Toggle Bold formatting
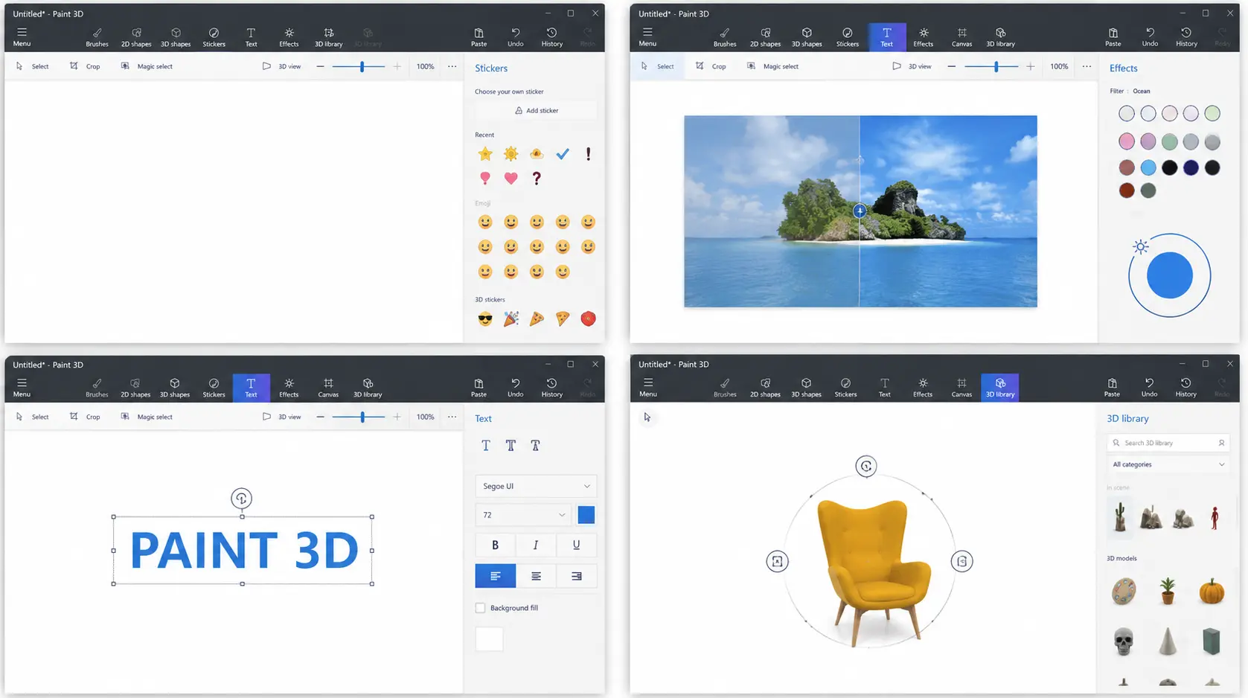The image size is (1248, 698). (x=495, y=545)
